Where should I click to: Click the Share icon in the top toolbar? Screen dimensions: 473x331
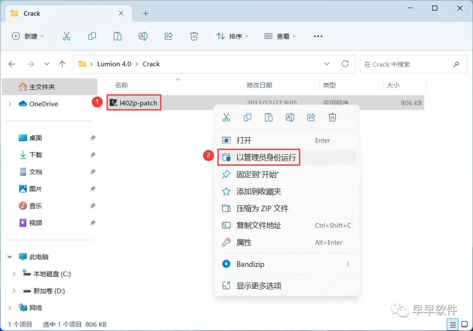[168, 36]
